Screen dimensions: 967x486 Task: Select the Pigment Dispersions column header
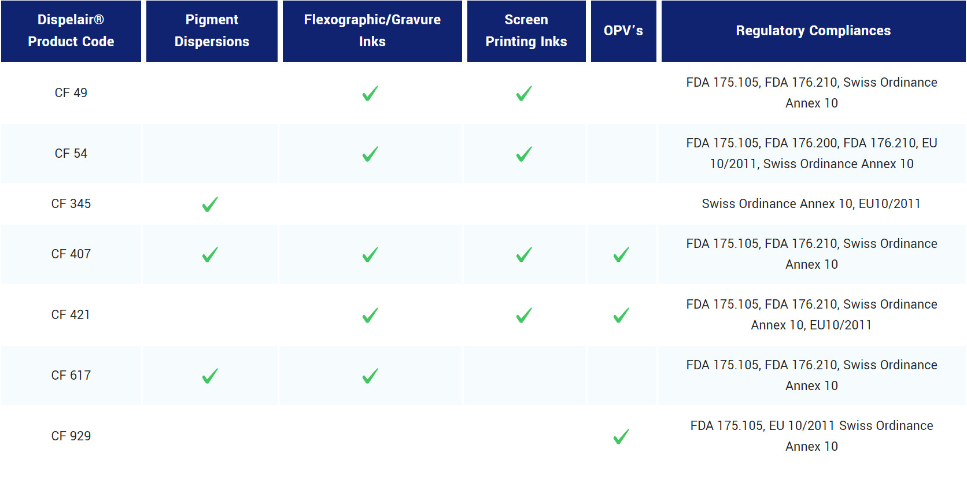pyautogui.click(x=212, y=31)
